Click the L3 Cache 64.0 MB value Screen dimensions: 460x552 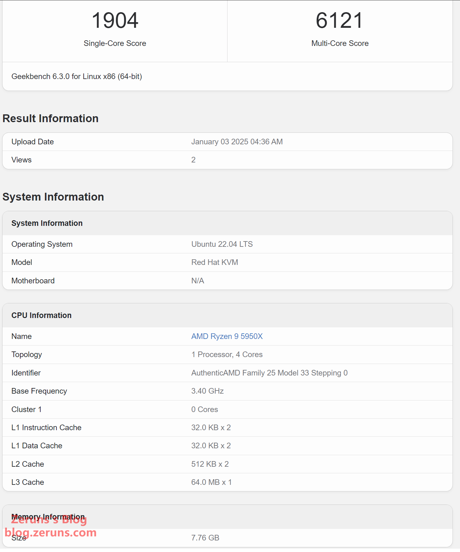click(211, 482)
